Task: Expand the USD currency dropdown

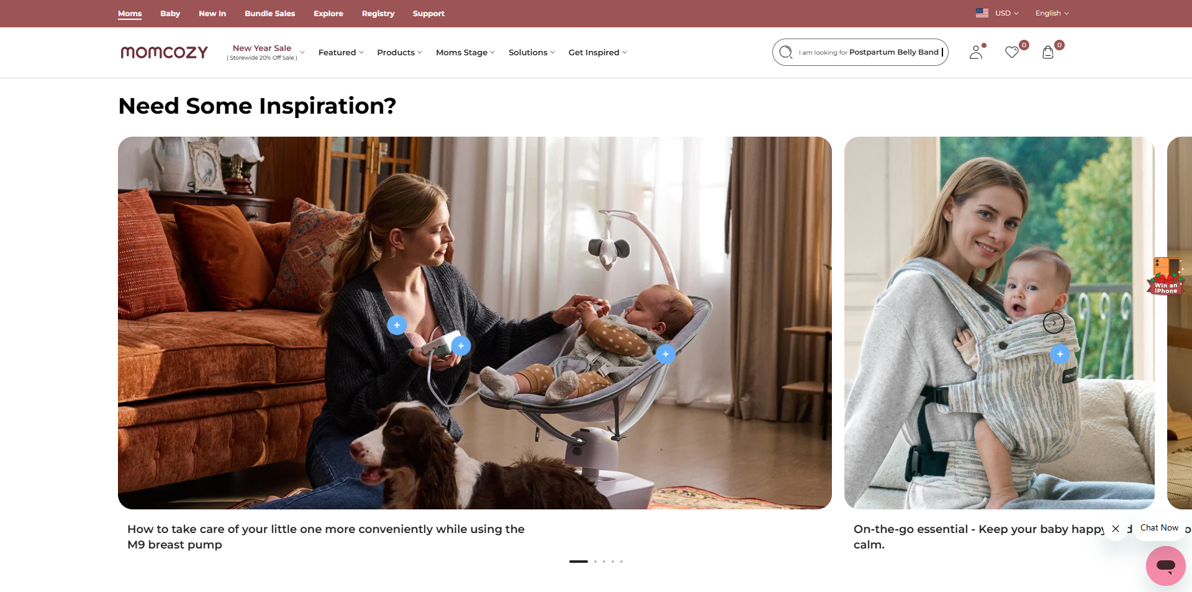Action: [997, 13]
